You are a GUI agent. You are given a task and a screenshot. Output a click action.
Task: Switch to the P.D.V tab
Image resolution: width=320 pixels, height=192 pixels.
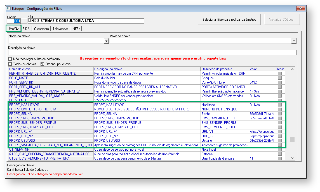26,29
